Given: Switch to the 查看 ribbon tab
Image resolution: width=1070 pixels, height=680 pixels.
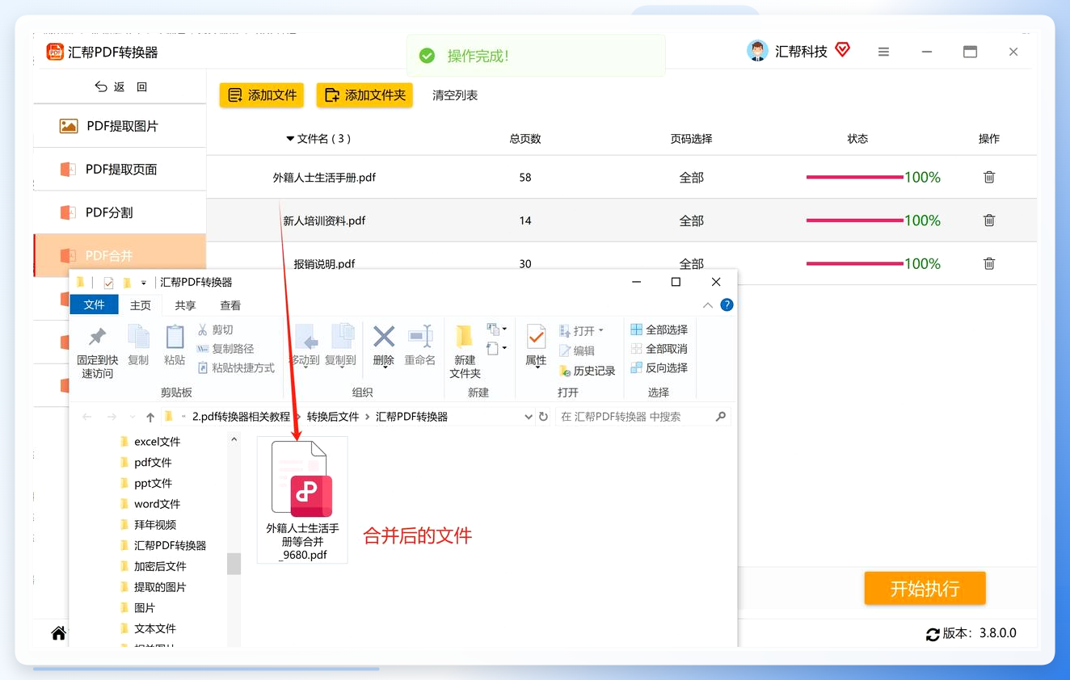Looking at the screenshot, I should tap(230, 305).
